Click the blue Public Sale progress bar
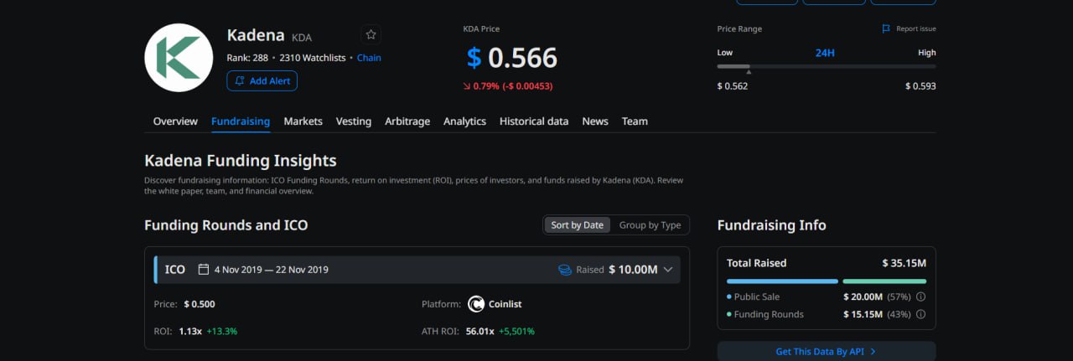1073x361 pixels. 782,281
